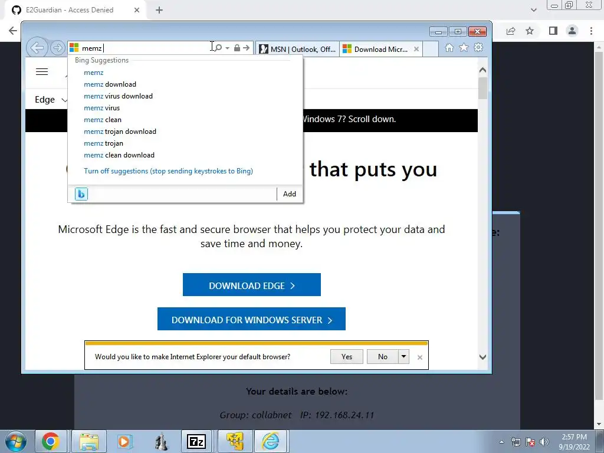Screen dimensions: 604x453
Task: Open 7-Zip from taskbar
Action: pos(196,441)
